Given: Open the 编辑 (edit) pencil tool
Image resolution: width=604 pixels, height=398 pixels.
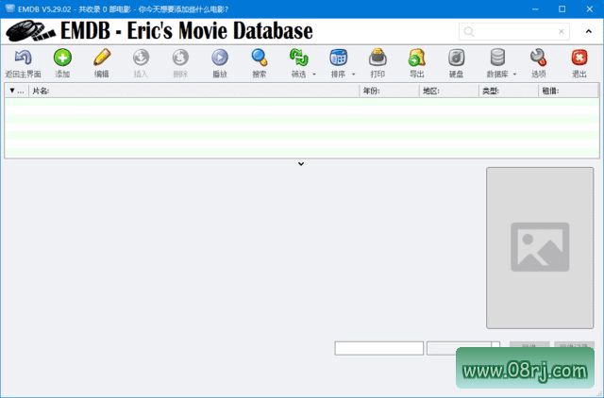Looking at the screenshot, I should click(x=102, y=58).
